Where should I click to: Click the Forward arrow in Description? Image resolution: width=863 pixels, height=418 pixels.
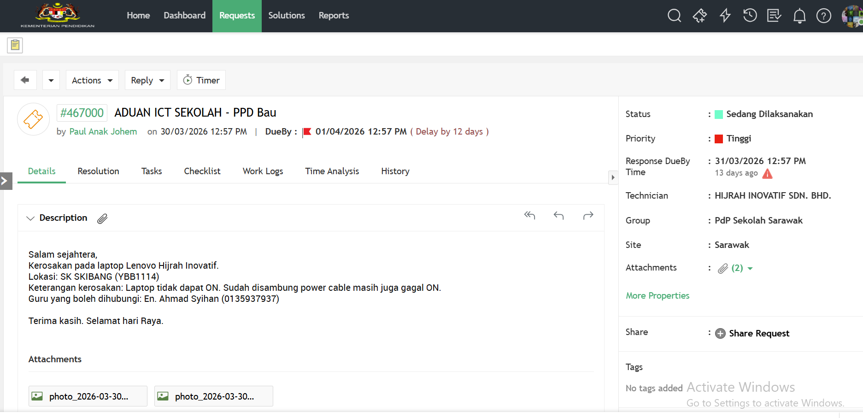click(588, 215)
